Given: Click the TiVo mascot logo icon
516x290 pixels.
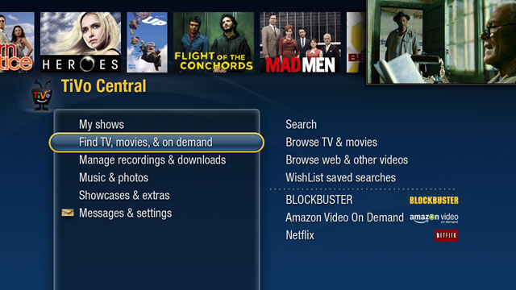Looking at the screenshot, I should tap(41, 95).
